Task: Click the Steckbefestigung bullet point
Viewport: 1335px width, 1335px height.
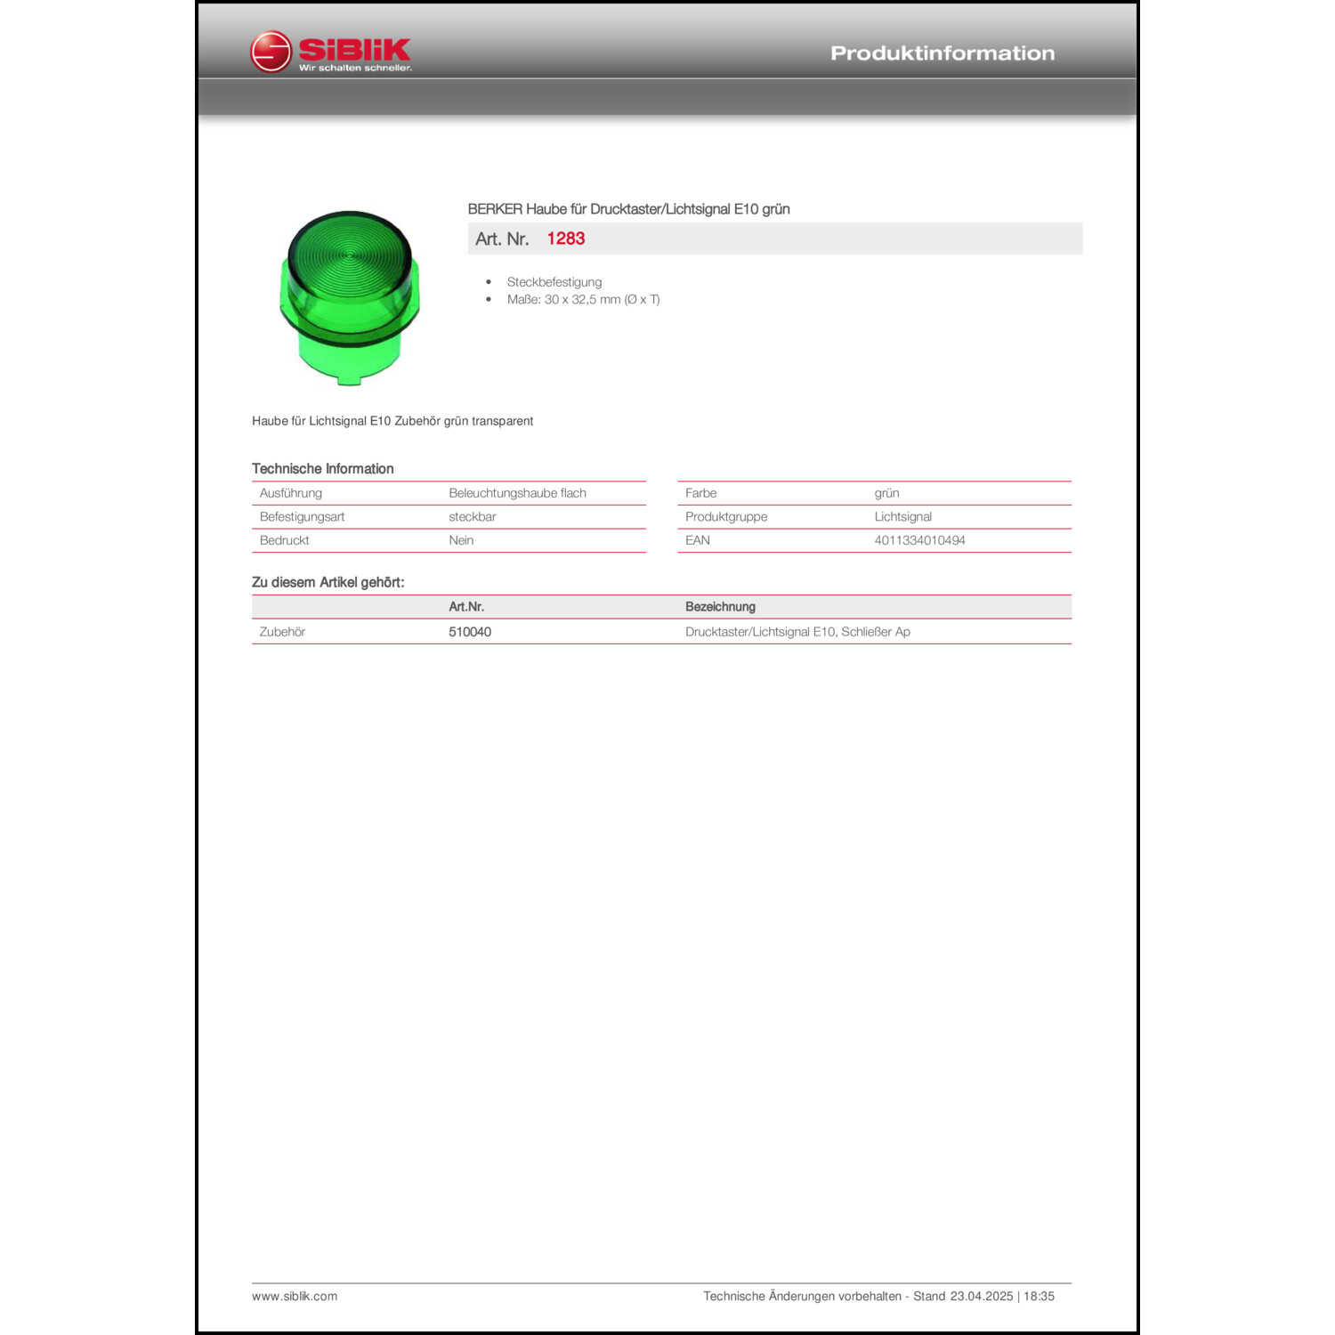Action: click(x=554, y=282)
